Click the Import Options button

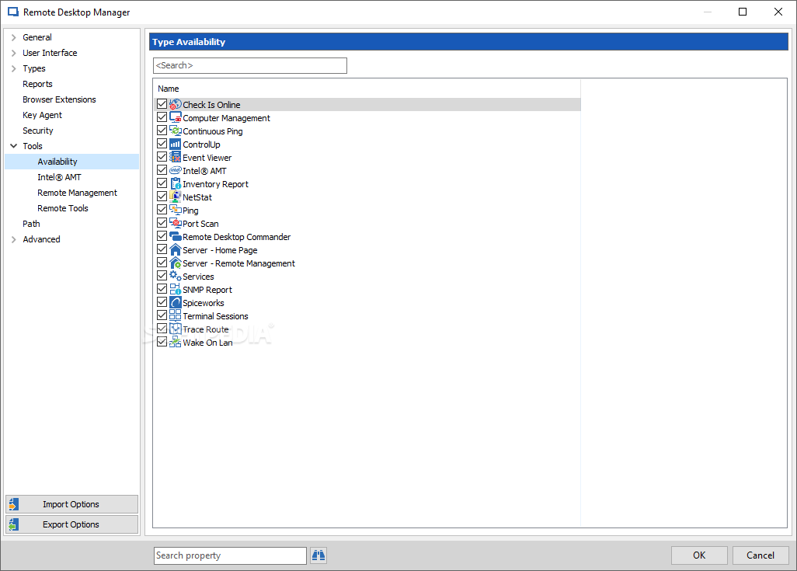(71, 504)
